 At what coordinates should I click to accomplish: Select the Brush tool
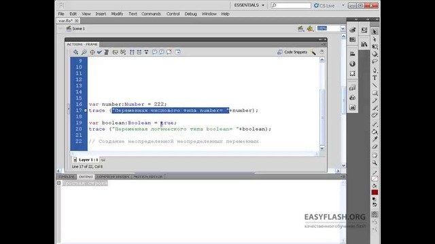375,108
